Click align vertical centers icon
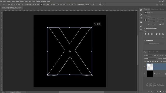Screen dimensions: 166x93 (x=160, y=34)
